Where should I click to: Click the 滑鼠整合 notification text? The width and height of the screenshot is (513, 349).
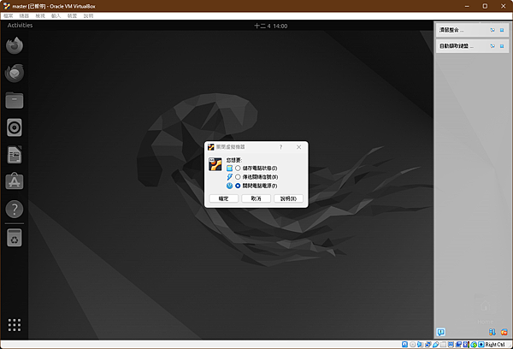(451, 30)
